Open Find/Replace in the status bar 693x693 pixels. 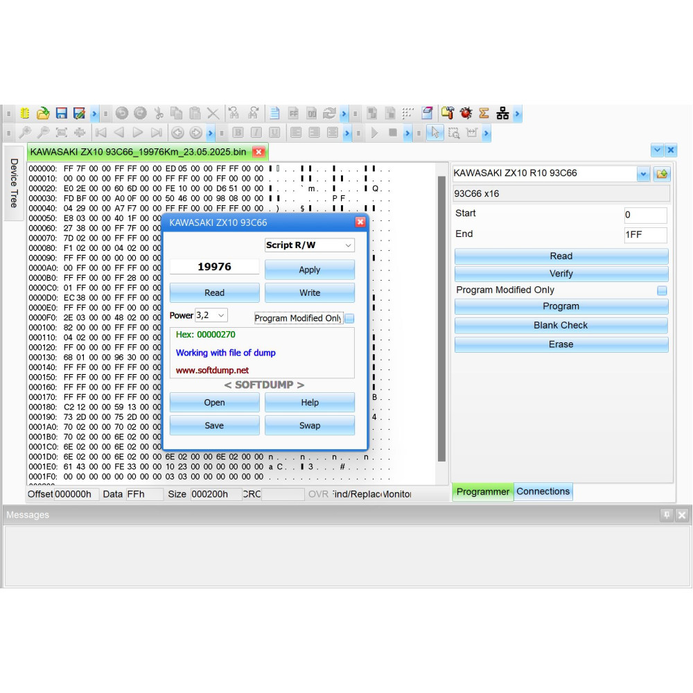[x=356, y=494]
